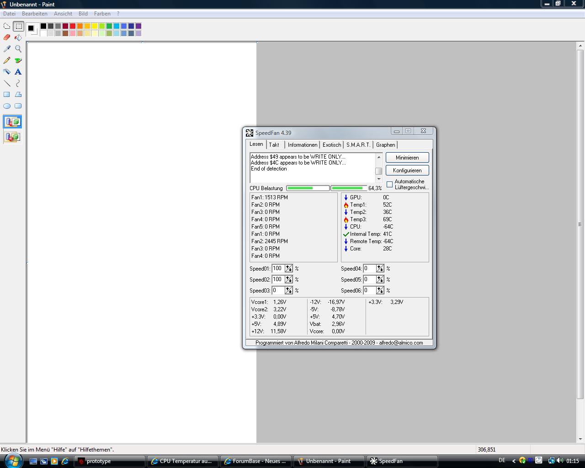Select the Line tool
The width and height of the screenshot is (585, 468).
pyautogui.click(x=7, y=83)
